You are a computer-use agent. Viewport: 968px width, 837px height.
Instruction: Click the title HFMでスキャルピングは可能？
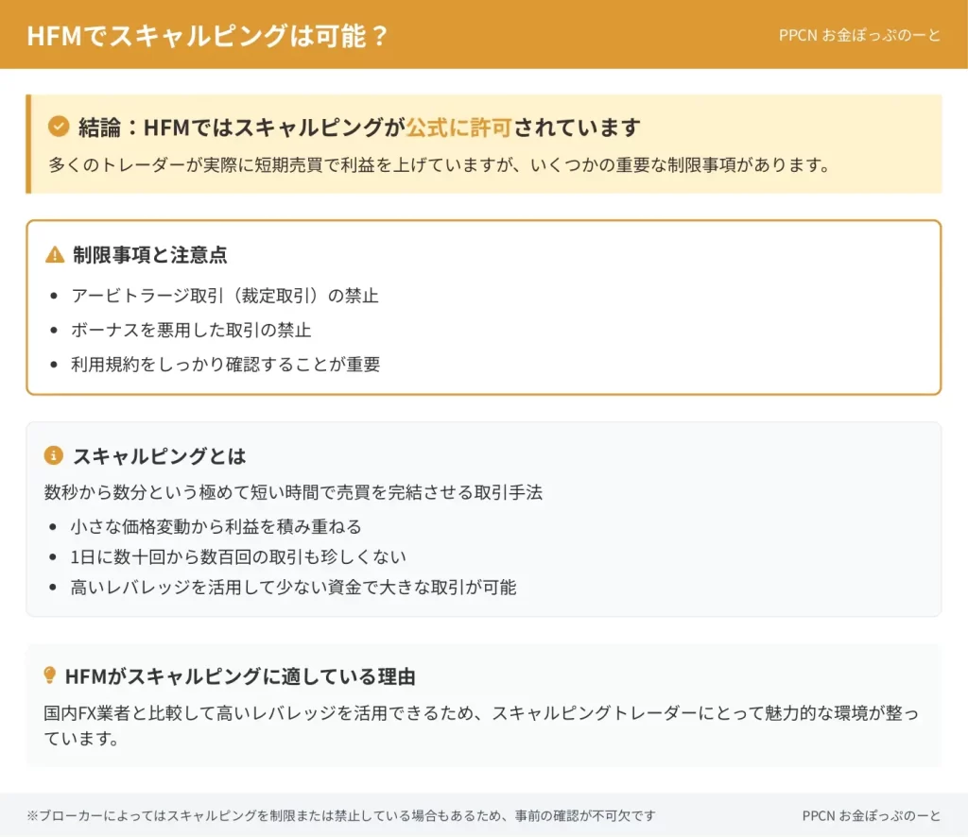coord(207,35)
